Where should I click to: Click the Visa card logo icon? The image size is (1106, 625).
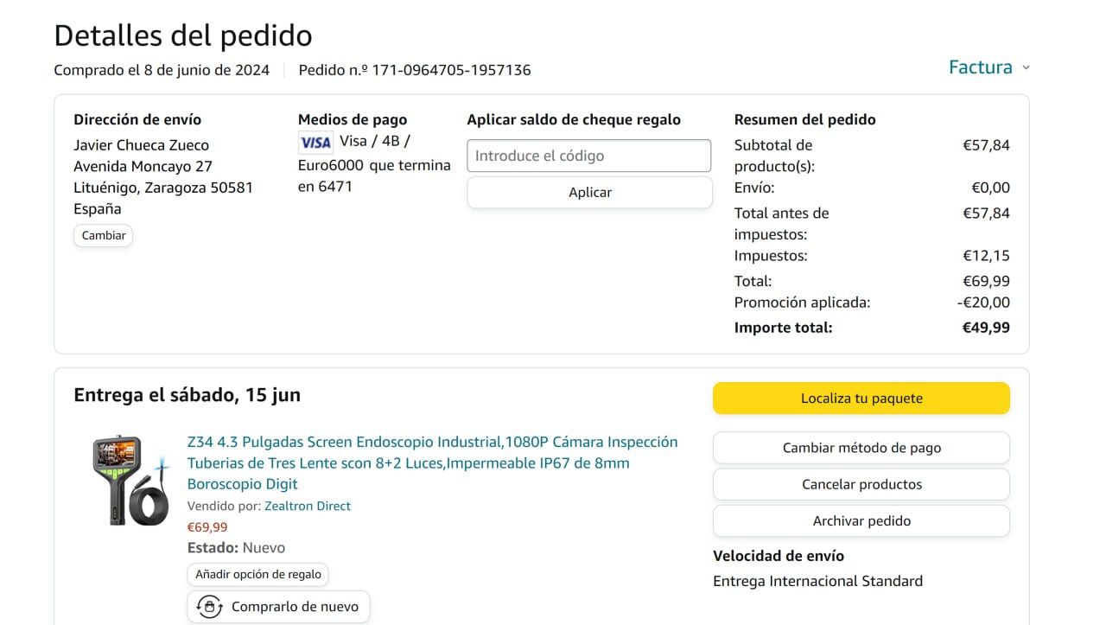tap(315, 142)
